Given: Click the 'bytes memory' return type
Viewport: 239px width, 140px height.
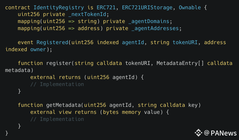Looking at the screenshot, I should click(x=122, y=112).
